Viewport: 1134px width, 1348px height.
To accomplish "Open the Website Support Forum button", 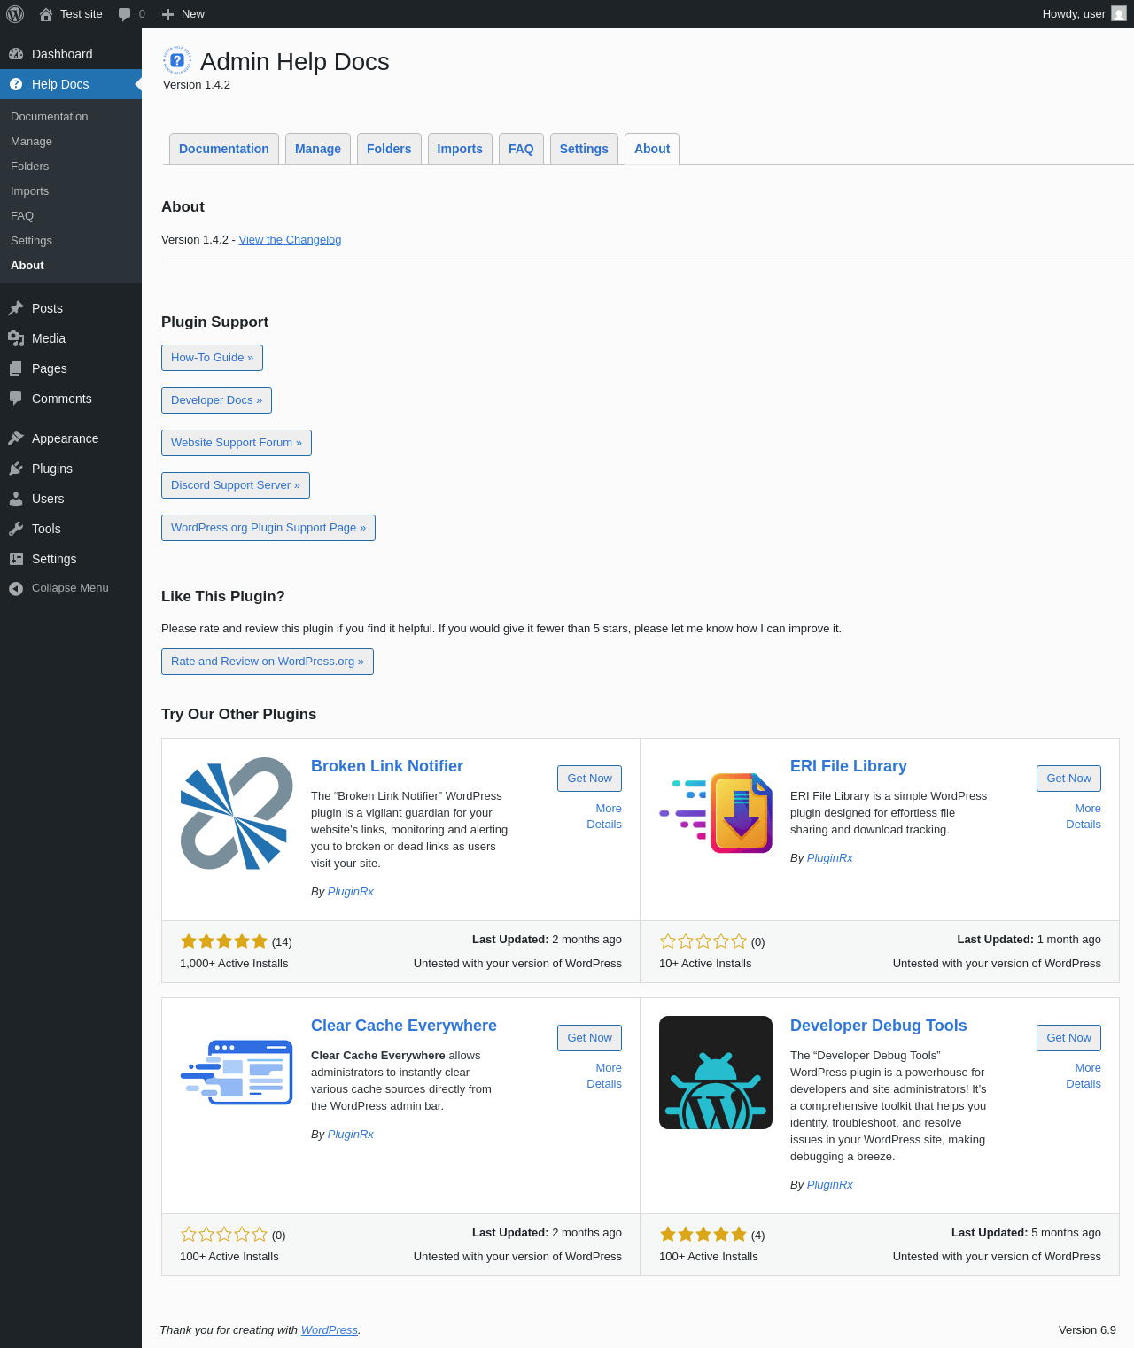I will click(237, 443).
